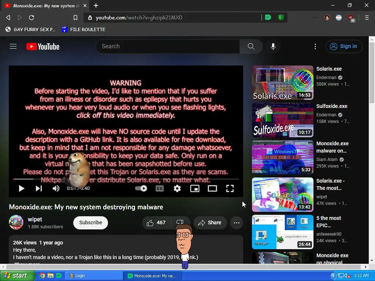Switch to Monoxide.exe taskbar window
Image resolution: width=375 pixels, height=281 pixels.
click(153, 276)
